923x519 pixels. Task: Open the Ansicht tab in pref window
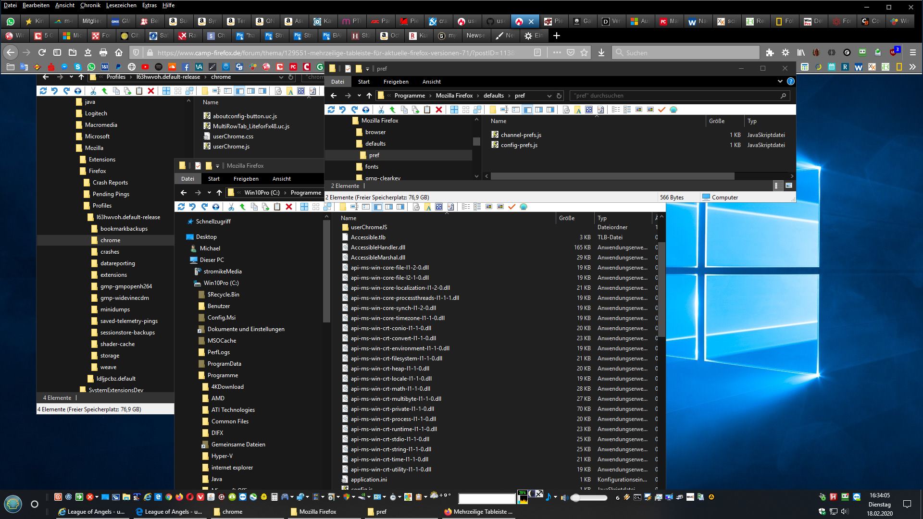(431, 82)
